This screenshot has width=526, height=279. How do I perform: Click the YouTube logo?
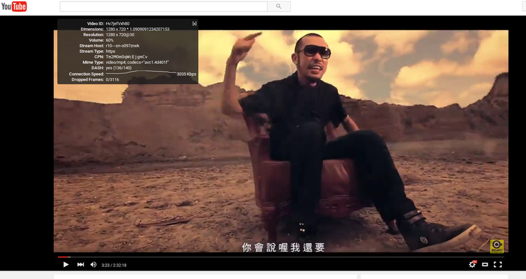pyautogui.click(x=14, y=7)
